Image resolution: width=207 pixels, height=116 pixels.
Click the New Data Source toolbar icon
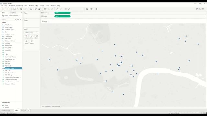point(18,9)
